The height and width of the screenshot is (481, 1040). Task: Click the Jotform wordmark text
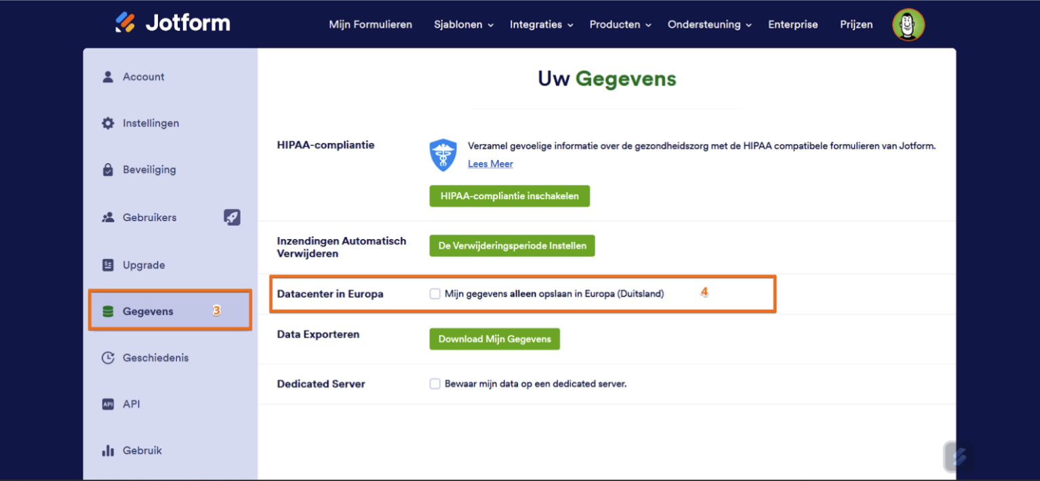[x=188, y=24]
